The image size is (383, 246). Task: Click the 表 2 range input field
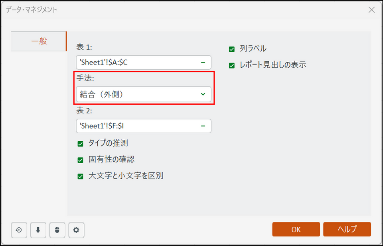pos(144,126)
